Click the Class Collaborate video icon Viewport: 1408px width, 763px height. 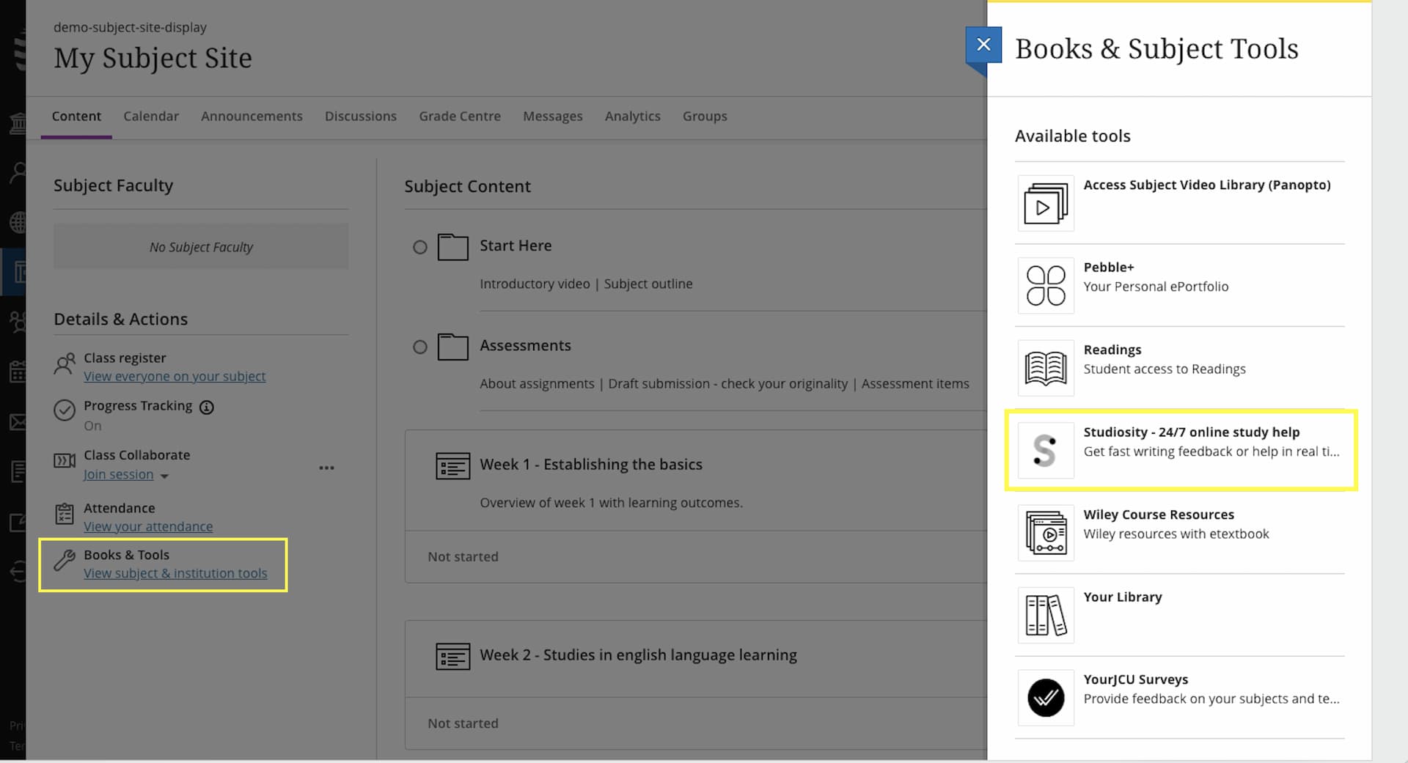coord(65,460)
